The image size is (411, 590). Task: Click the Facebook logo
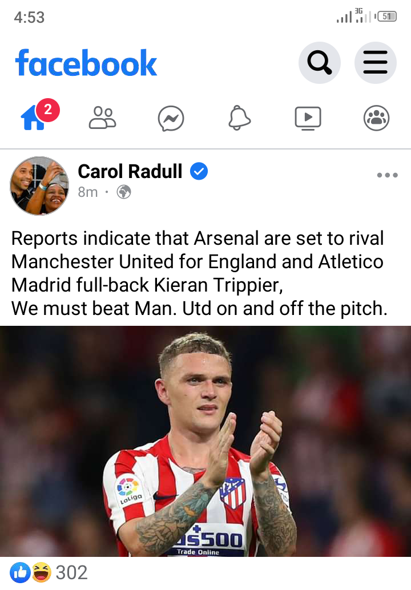point(86,63)
